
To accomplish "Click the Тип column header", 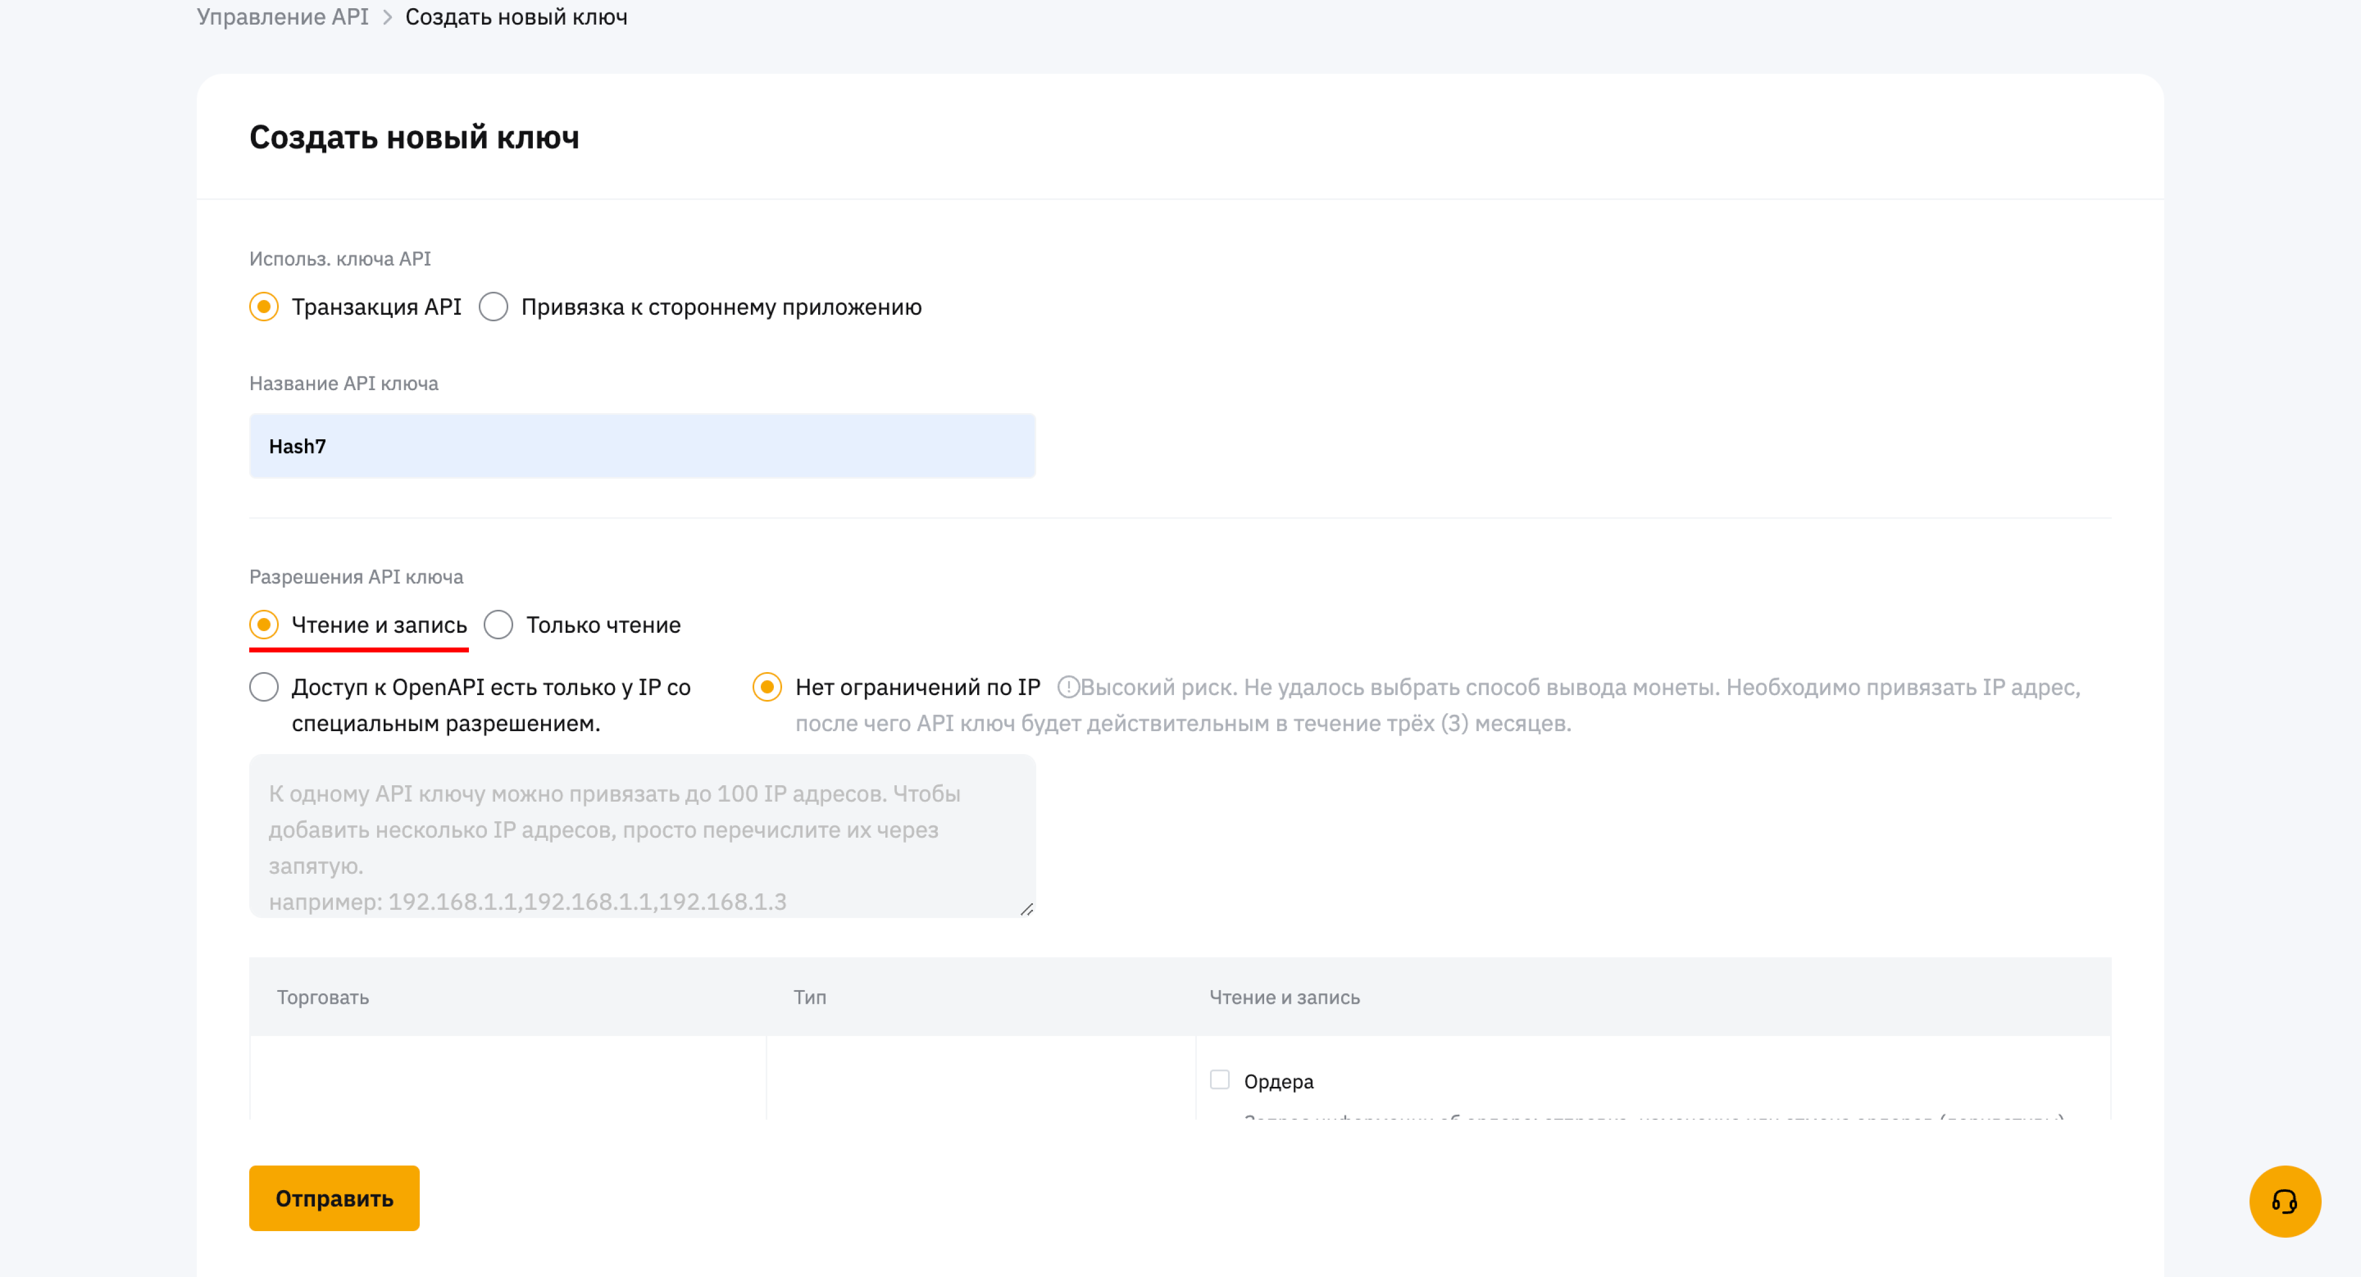I will pos(809,998).
